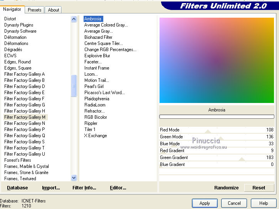Choose Picasso's Last Word... filter
The width and height of the screenshot is (279, 209).
coord(104,93)
